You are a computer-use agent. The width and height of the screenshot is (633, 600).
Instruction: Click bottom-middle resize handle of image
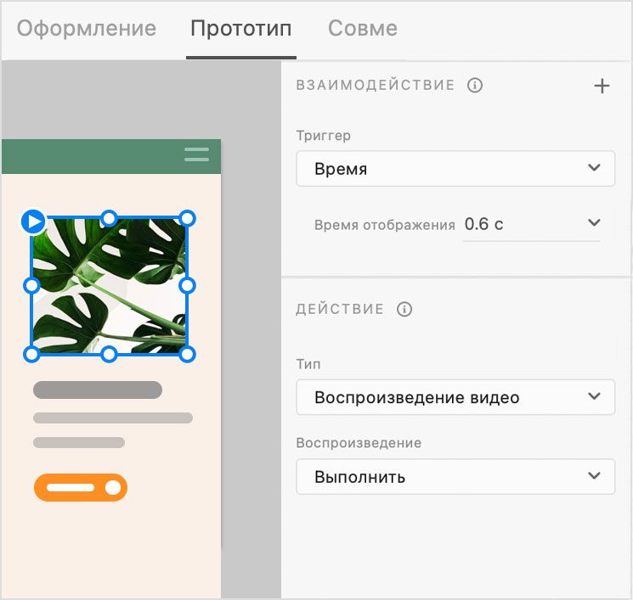click(110, 355)
